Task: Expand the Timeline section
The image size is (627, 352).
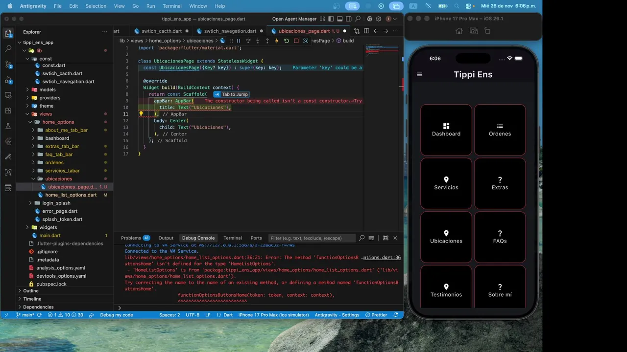Action: 32,299
